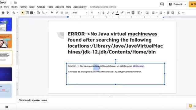Click the Print icon in toolbar
Image resolution: width=196 pixels, height=110 pixels.
(3, 13)
